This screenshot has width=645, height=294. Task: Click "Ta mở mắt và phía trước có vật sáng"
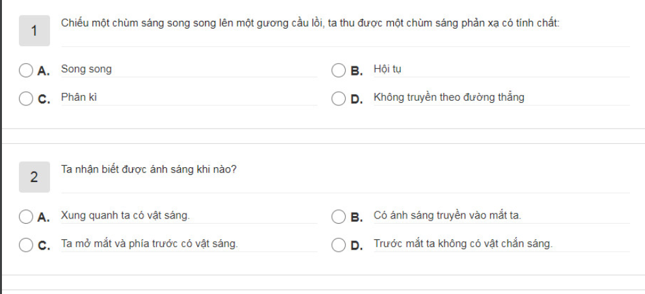149,244
